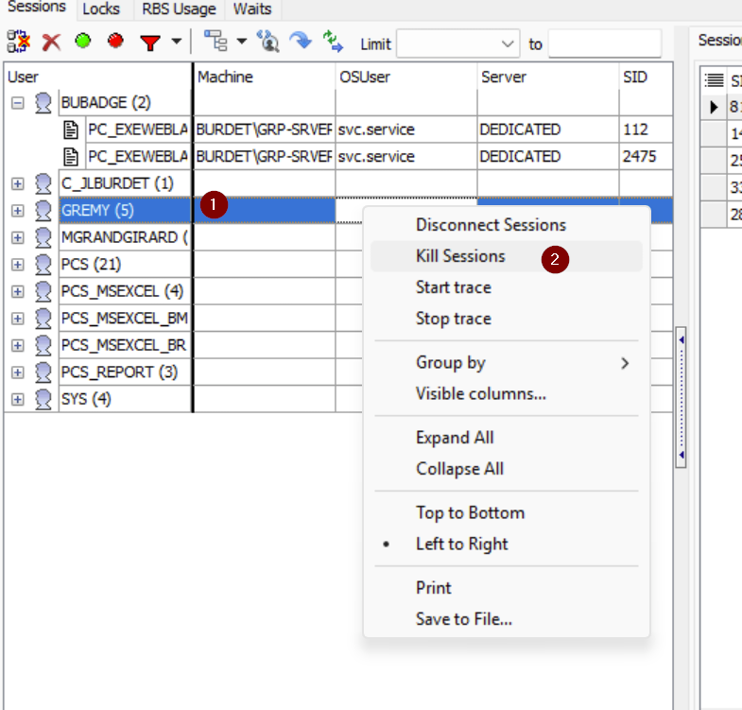Viewport: 742px width, 710px height.
Task: Switch to the RBS Usage tab
Action: point(179,9)
